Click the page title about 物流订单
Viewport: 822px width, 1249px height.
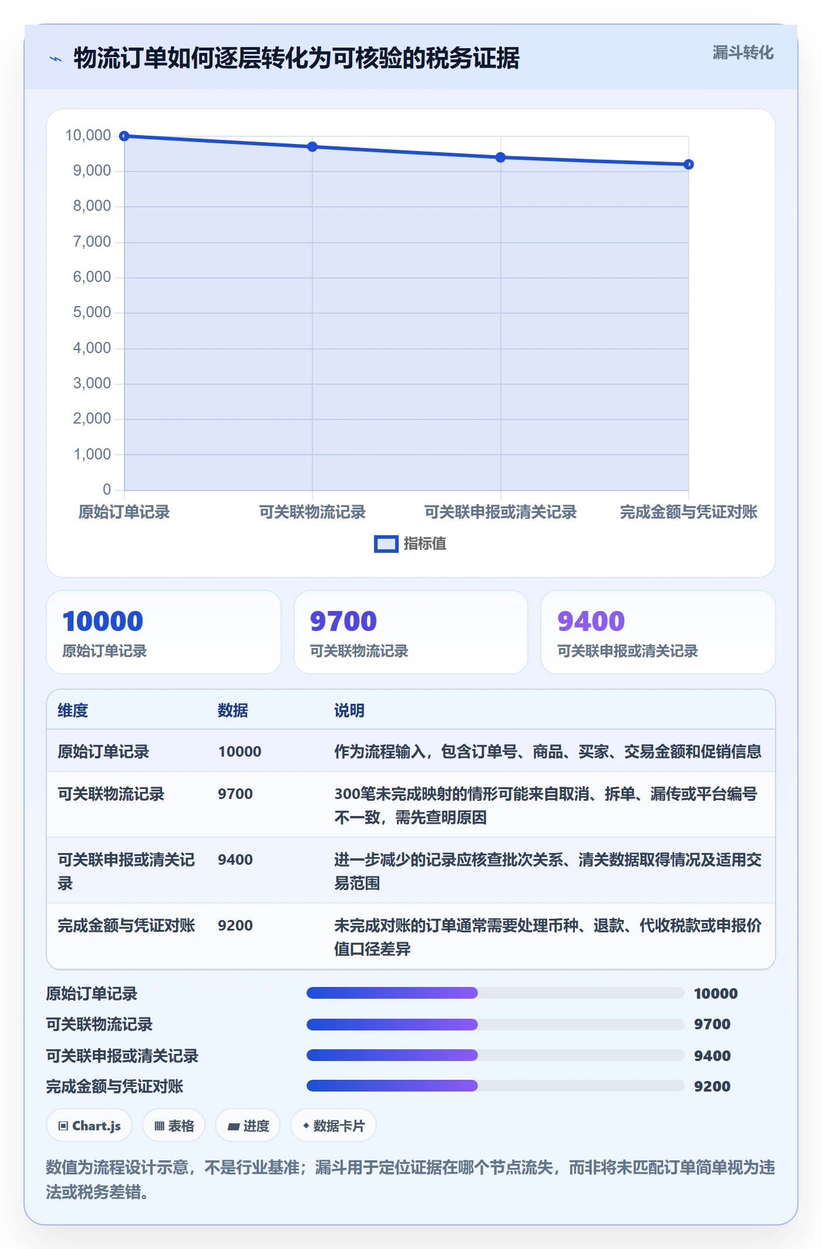click(x=297, y=58)
